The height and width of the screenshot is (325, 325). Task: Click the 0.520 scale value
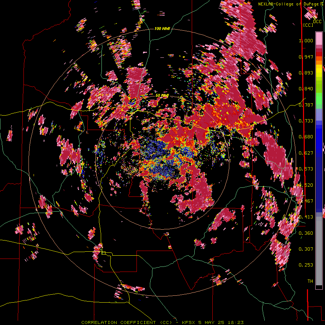[306, 185]
